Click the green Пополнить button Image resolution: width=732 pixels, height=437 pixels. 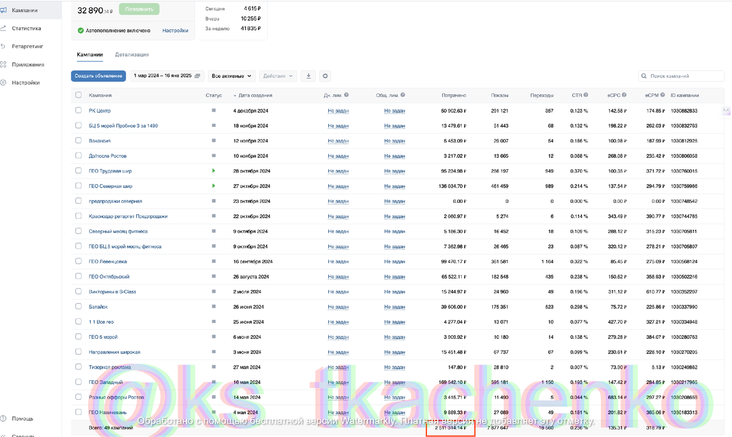(x=139, y=9)
